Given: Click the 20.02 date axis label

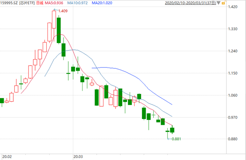Looking at the screenshot, I should tap(7, 157).
